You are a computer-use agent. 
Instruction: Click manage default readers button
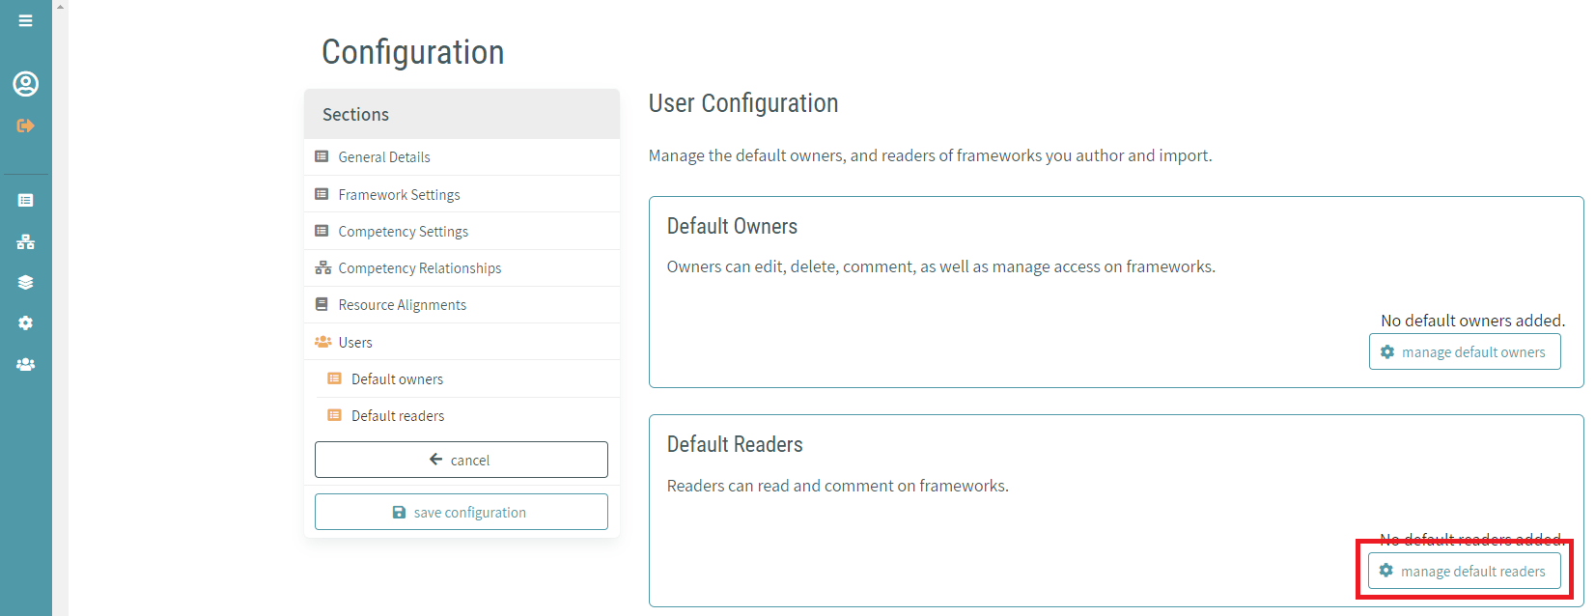click(1464, 572)
